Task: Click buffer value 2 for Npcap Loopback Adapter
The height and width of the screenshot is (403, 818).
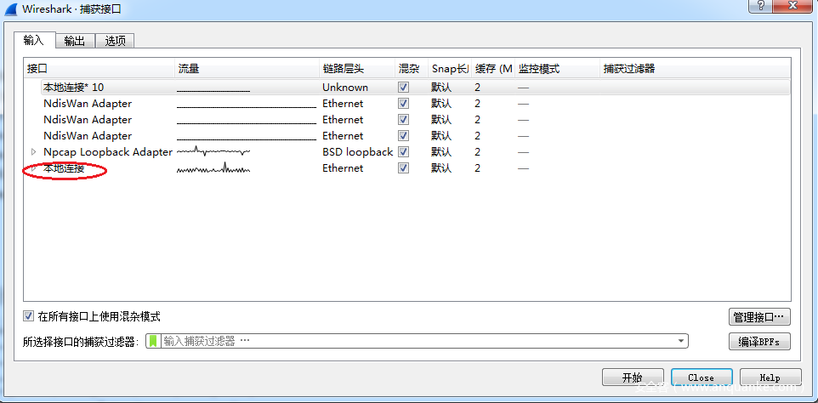Action: (477, 151)
